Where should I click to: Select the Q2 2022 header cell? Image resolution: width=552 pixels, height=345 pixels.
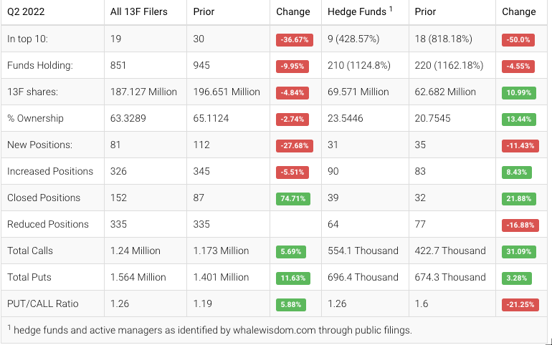coord(27,11)
